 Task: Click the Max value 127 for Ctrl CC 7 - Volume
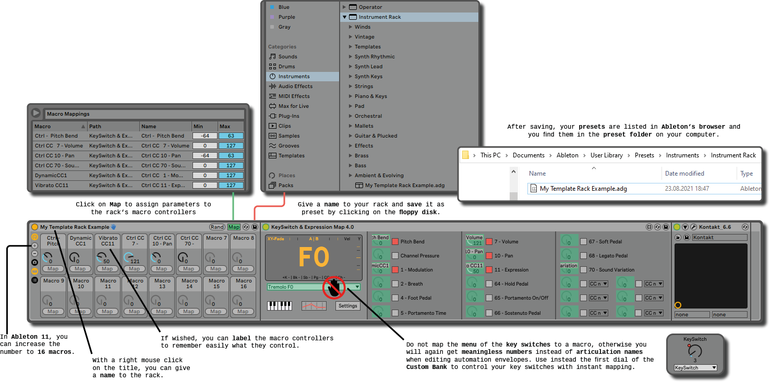231,145
